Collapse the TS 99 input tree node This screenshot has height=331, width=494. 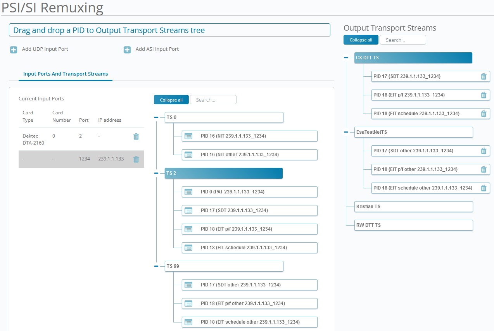click(x=156, y=266)
